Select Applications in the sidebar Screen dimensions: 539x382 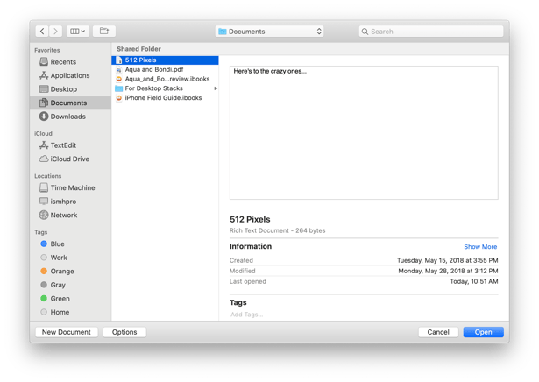pos(70,75)
